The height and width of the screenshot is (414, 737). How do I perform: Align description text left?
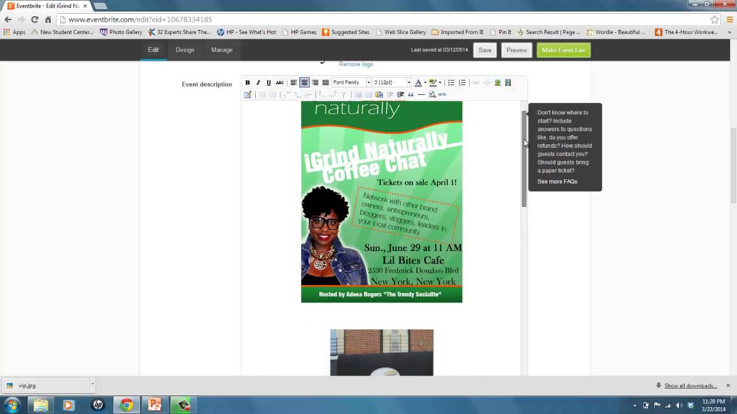[294, 83]
